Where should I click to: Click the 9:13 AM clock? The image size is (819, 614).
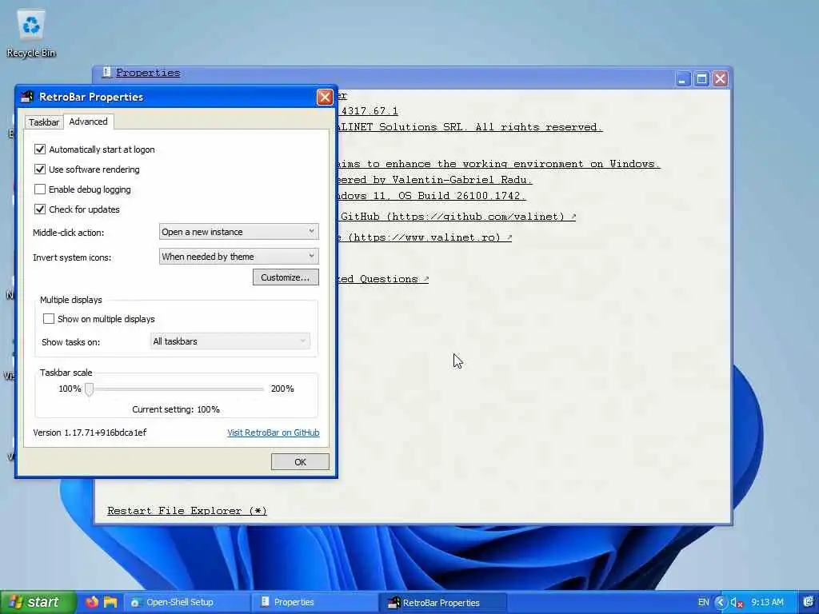(x=767, y=603)
